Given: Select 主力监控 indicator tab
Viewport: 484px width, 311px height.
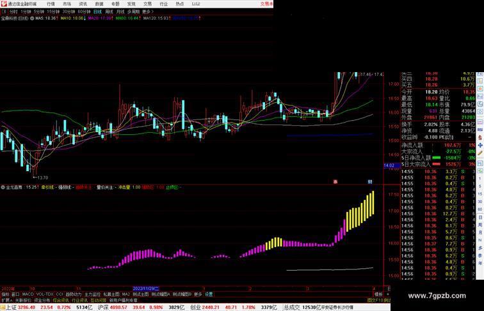Looking at the screenshot, I should pos(92,294).
